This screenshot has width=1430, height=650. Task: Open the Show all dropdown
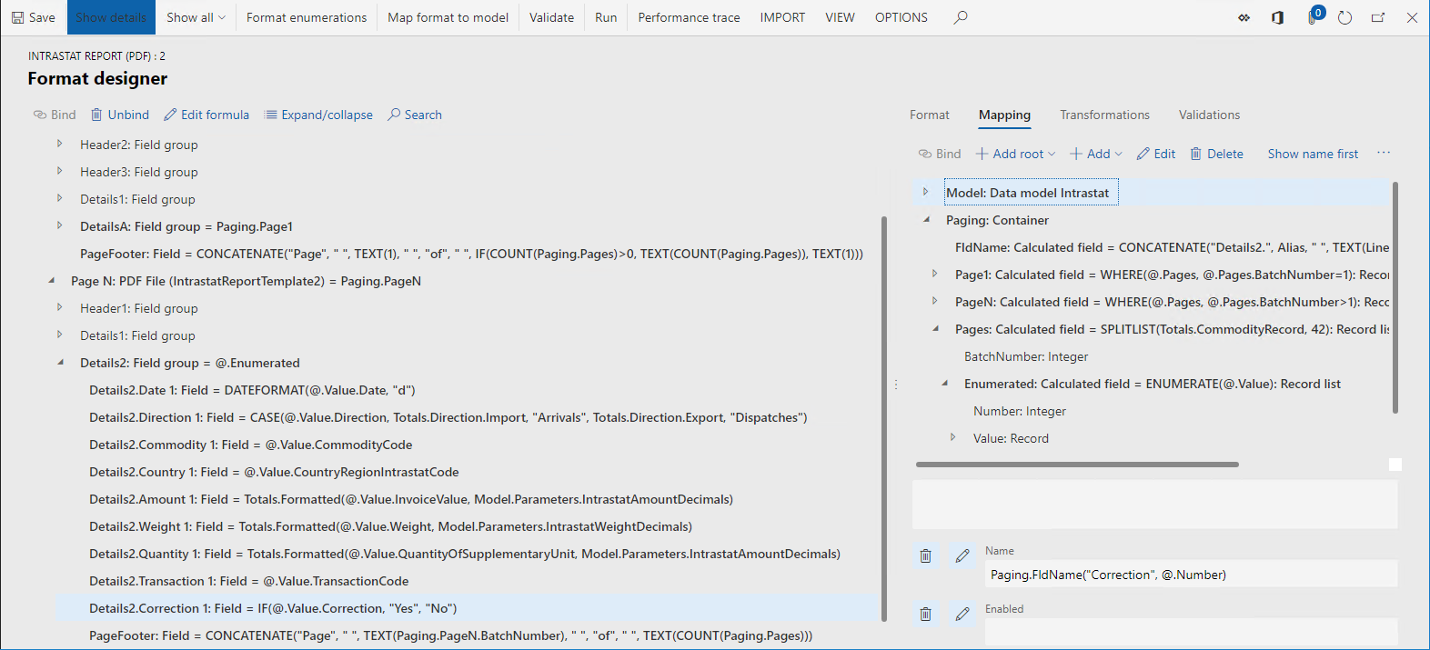click(x=196, y=17)
